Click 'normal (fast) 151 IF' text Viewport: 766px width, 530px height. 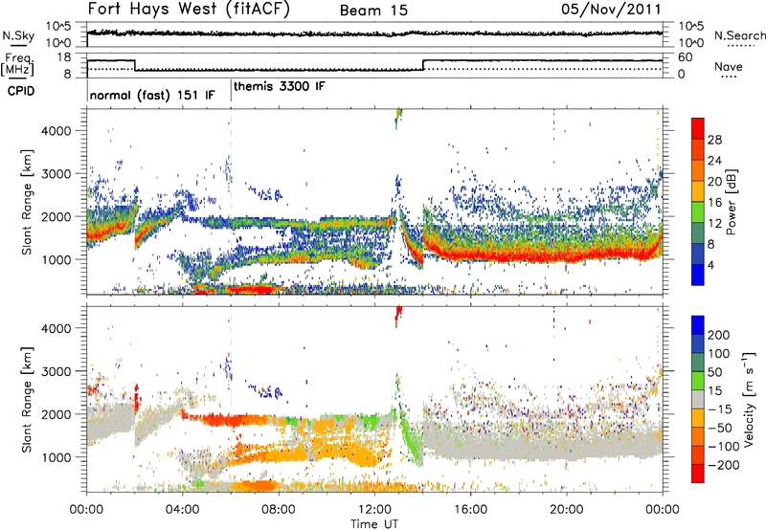pos(152,95)
